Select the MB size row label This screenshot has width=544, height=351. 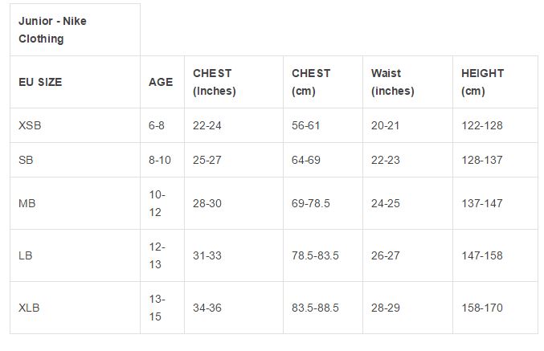click(x=75, y=203)
